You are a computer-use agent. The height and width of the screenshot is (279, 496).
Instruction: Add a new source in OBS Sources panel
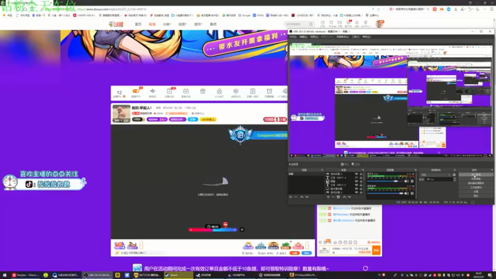328,197
